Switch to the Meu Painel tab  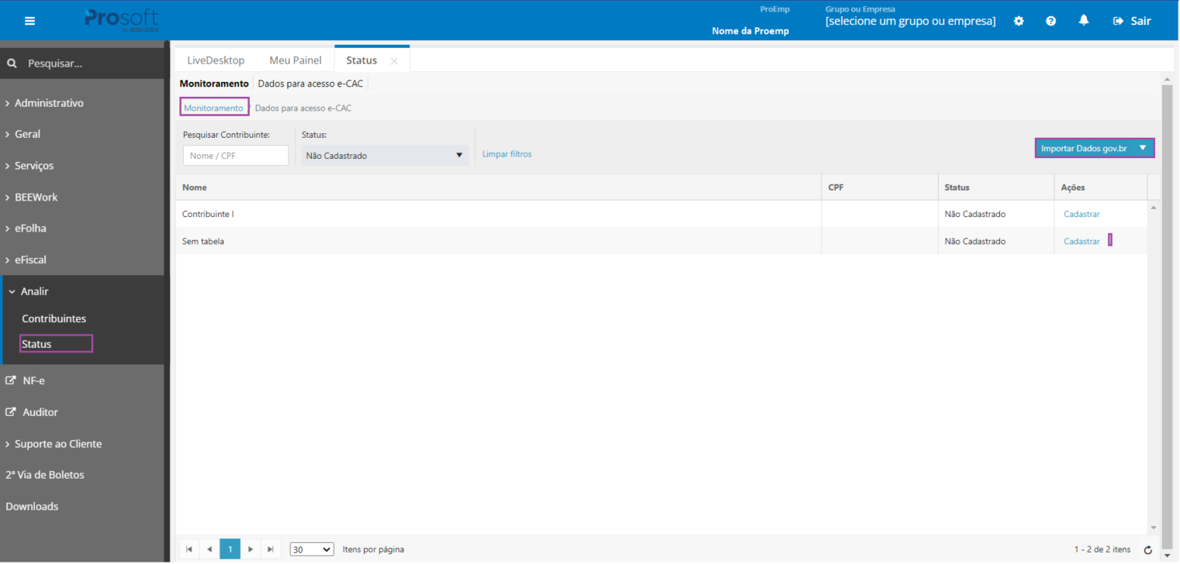pyautogui.click(x=296, y=60)
